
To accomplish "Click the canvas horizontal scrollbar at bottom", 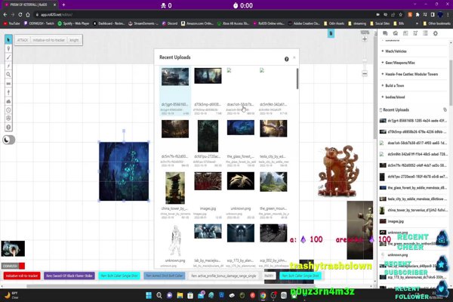I will [171, 286].
